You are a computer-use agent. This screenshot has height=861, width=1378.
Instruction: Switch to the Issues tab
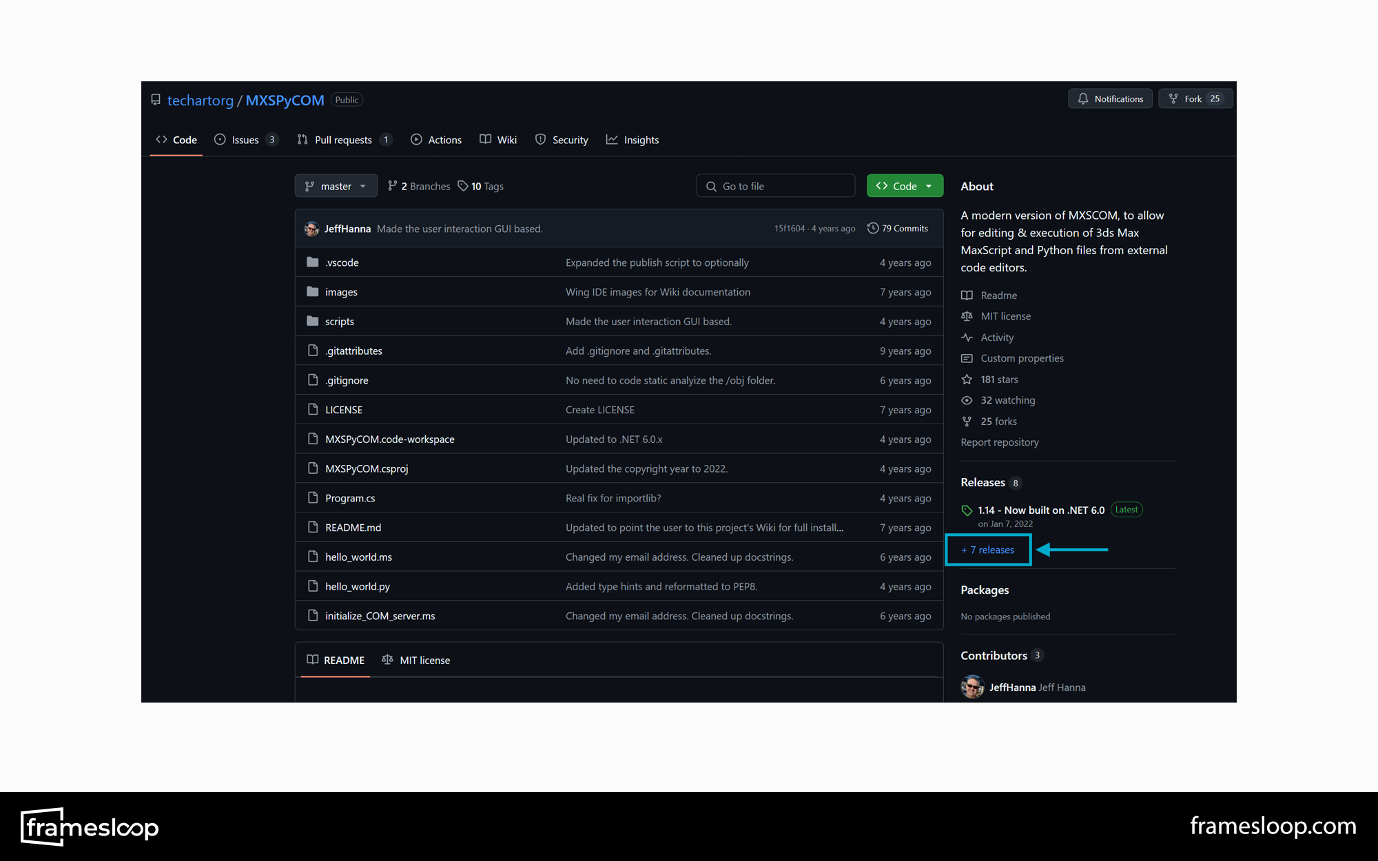(246, 140)
